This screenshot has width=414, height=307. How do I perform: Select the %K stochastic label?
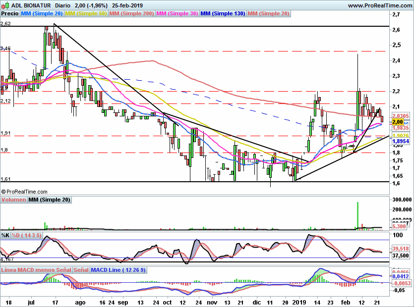click(x=5, y=235)
